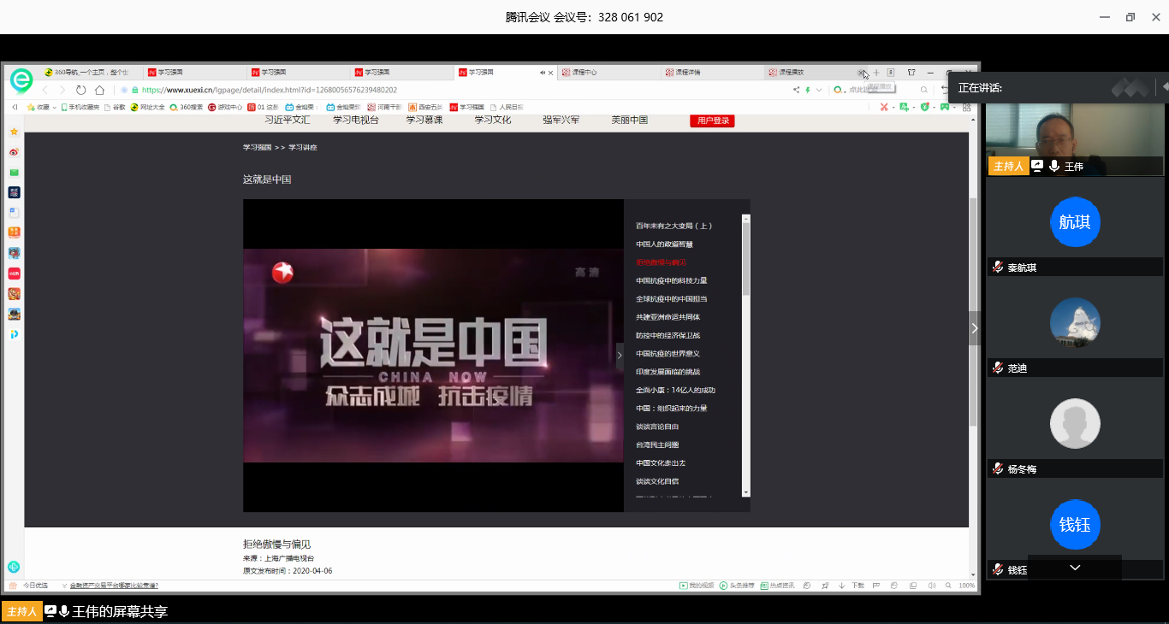1169x624 pixels.
Task: Open the share icon in the address bar
Action: pos(796,90)
